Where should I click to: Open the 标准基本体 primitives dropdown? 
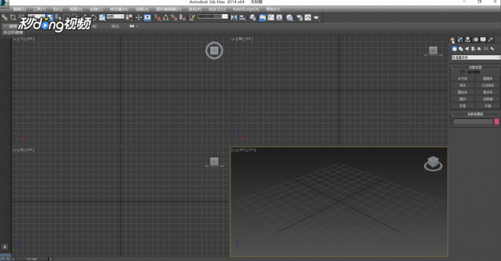[x=475, y=58]
